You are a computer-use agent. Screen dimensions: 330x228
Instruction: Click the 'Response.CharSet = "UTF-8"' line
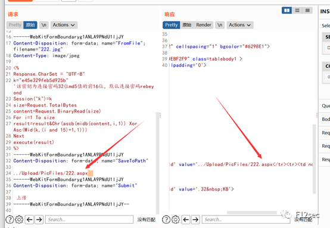49,74
